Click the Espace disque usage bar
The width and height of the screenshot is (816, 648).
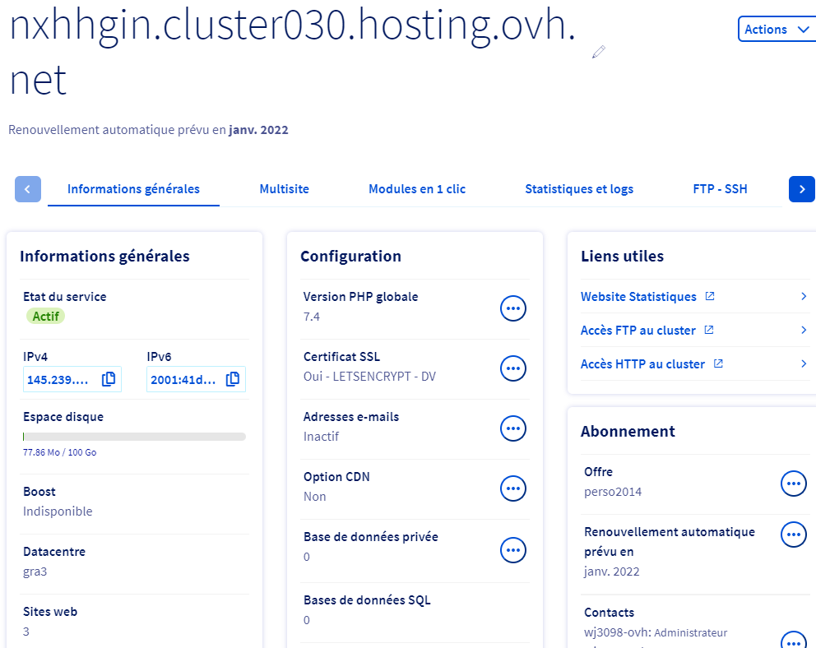pos(134,437)
